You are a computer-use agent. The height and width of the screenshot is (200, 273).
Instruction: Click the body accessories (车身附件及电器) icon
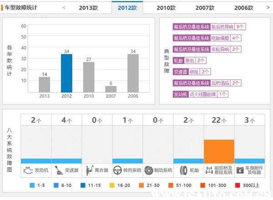coord(240,170)
